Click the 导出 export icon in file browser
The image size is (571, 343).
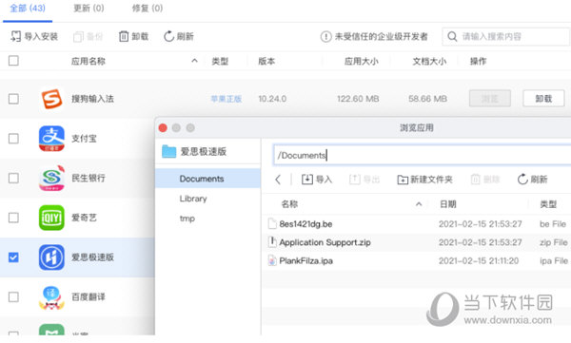coord(354,179)
